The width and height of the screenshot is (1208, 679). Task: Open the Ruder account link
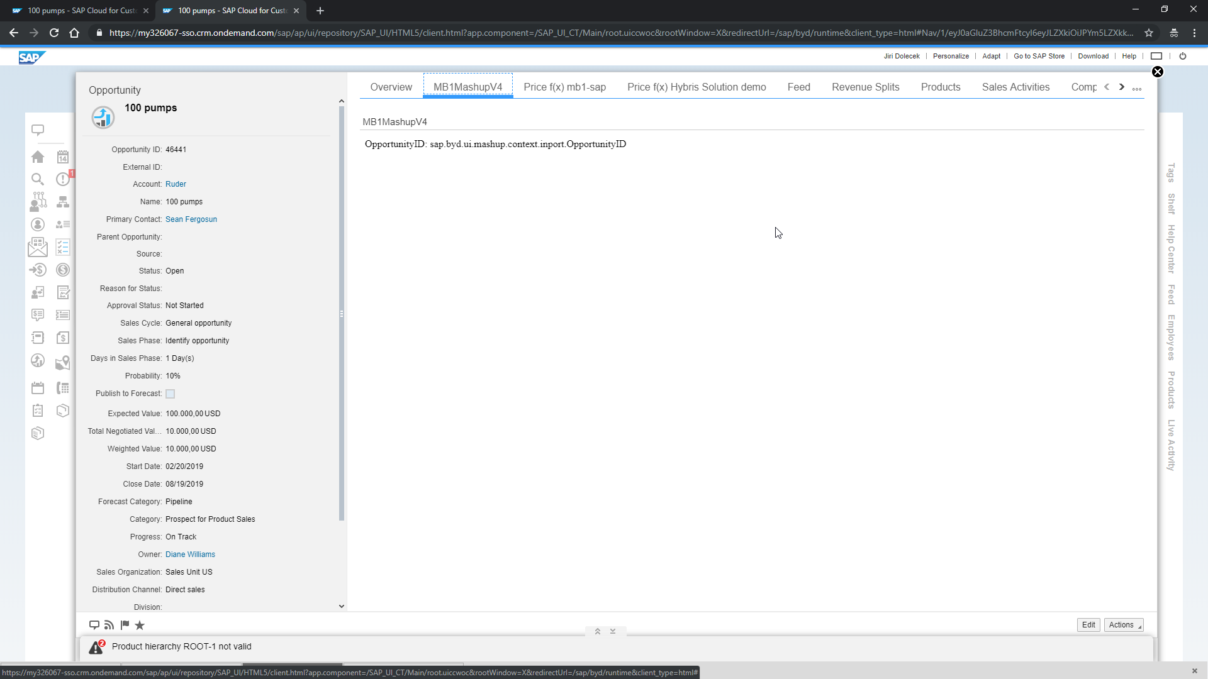pyautogui.click(x=176, y=184)
